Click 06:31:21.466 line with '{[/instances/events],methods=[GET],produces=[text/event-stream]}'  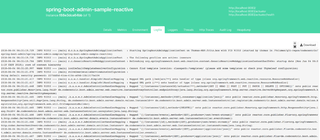point(159,116)
